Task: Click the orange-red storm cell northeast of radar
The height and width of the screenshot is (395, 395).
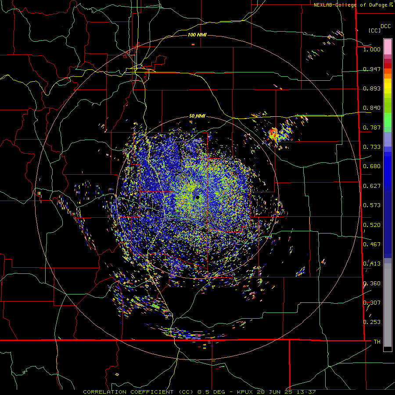Action: (273, 134)
